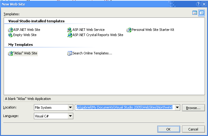Expand the location path history dropdown
Screen dimensions: 208x136
(x=177, y=108)
